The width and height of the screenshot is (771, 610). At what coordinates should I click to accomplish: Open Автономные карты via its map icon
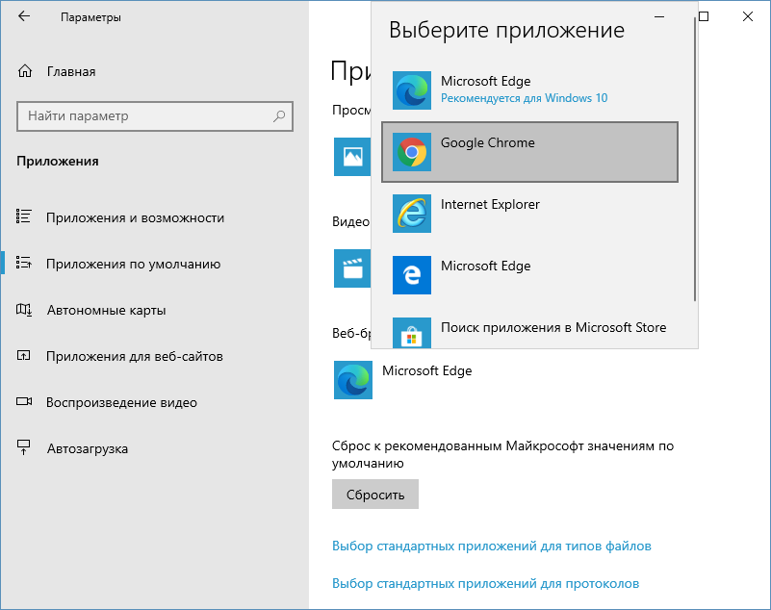click(x=24, y=310)
